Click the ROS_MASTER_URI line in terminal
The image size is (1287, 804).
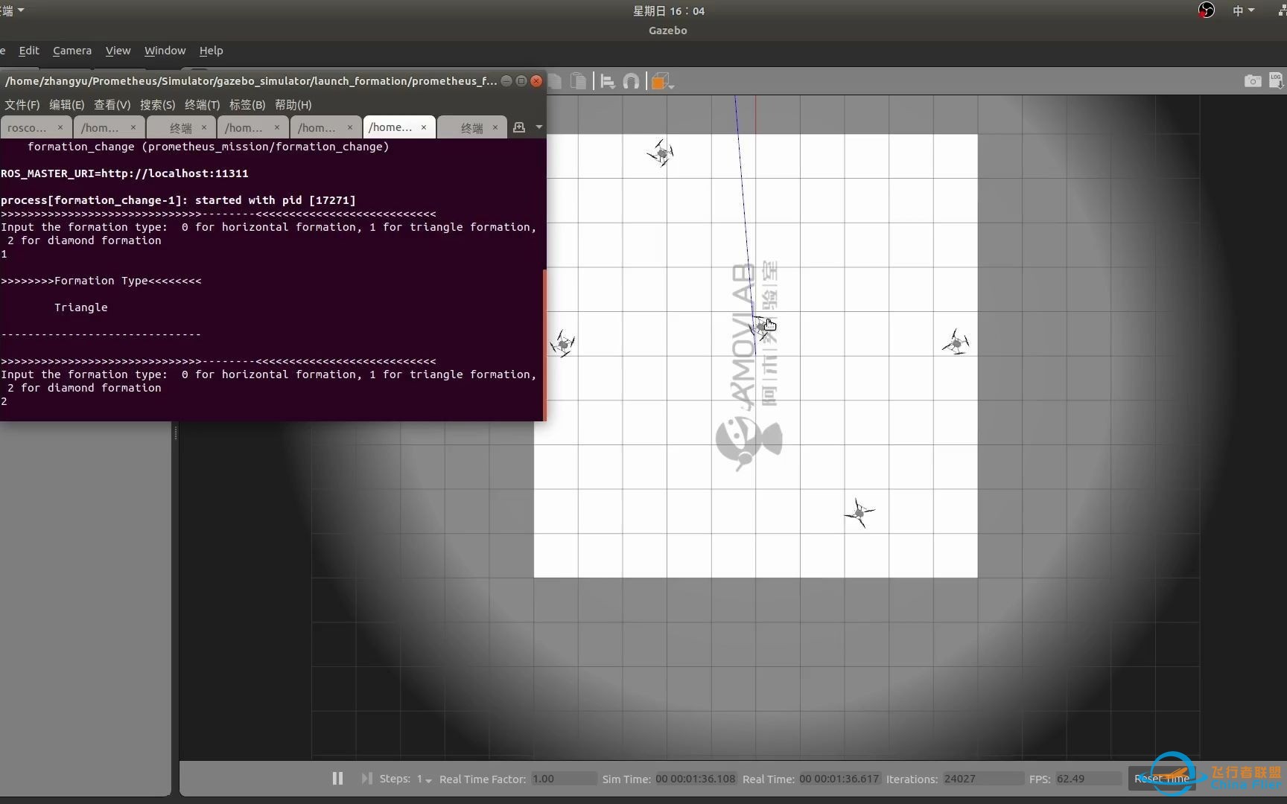click(124, 173)
